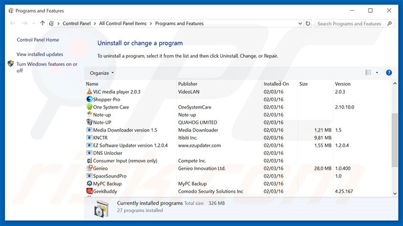This screenshot has width=403, height=226.
Task: Select the Shopper-Pro entry
Action: pyautogui.click(x=107, y=99)
